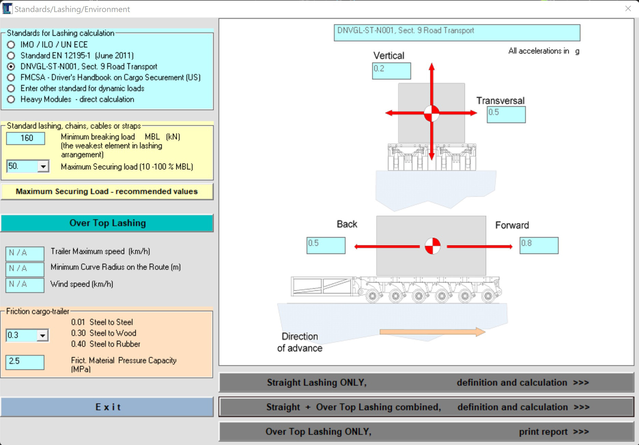Open Maximum Securing load percentage dropdown
The height and width of the screenshot is (445, 639).
43,166
